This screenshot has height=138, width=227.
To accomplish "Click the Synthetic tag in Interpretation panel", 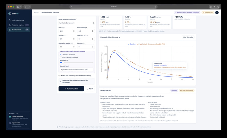I will tap(174, 90).
